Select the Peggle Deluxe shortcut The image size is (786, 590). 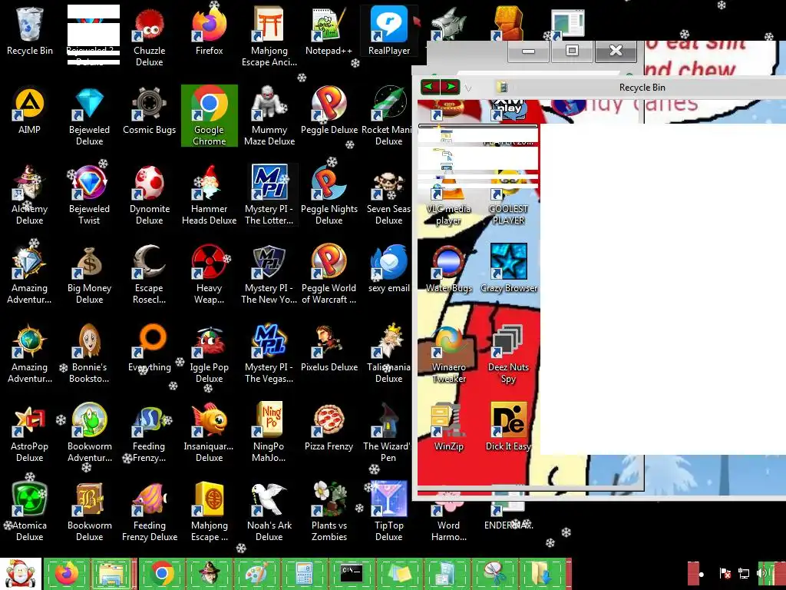(329, 111)
